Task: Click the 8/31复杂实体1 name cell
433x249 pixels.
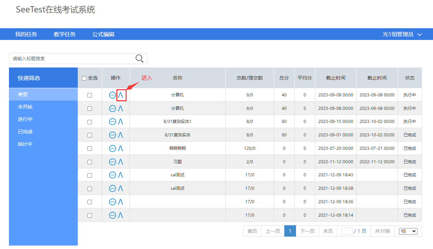Action: (x=178, y=122)
